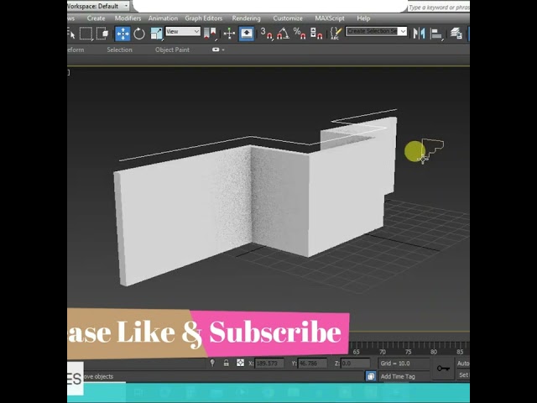Viewport: 537px width, 403px height.
Task: Open the Layer Manager icon
Action: coord(456,34)
